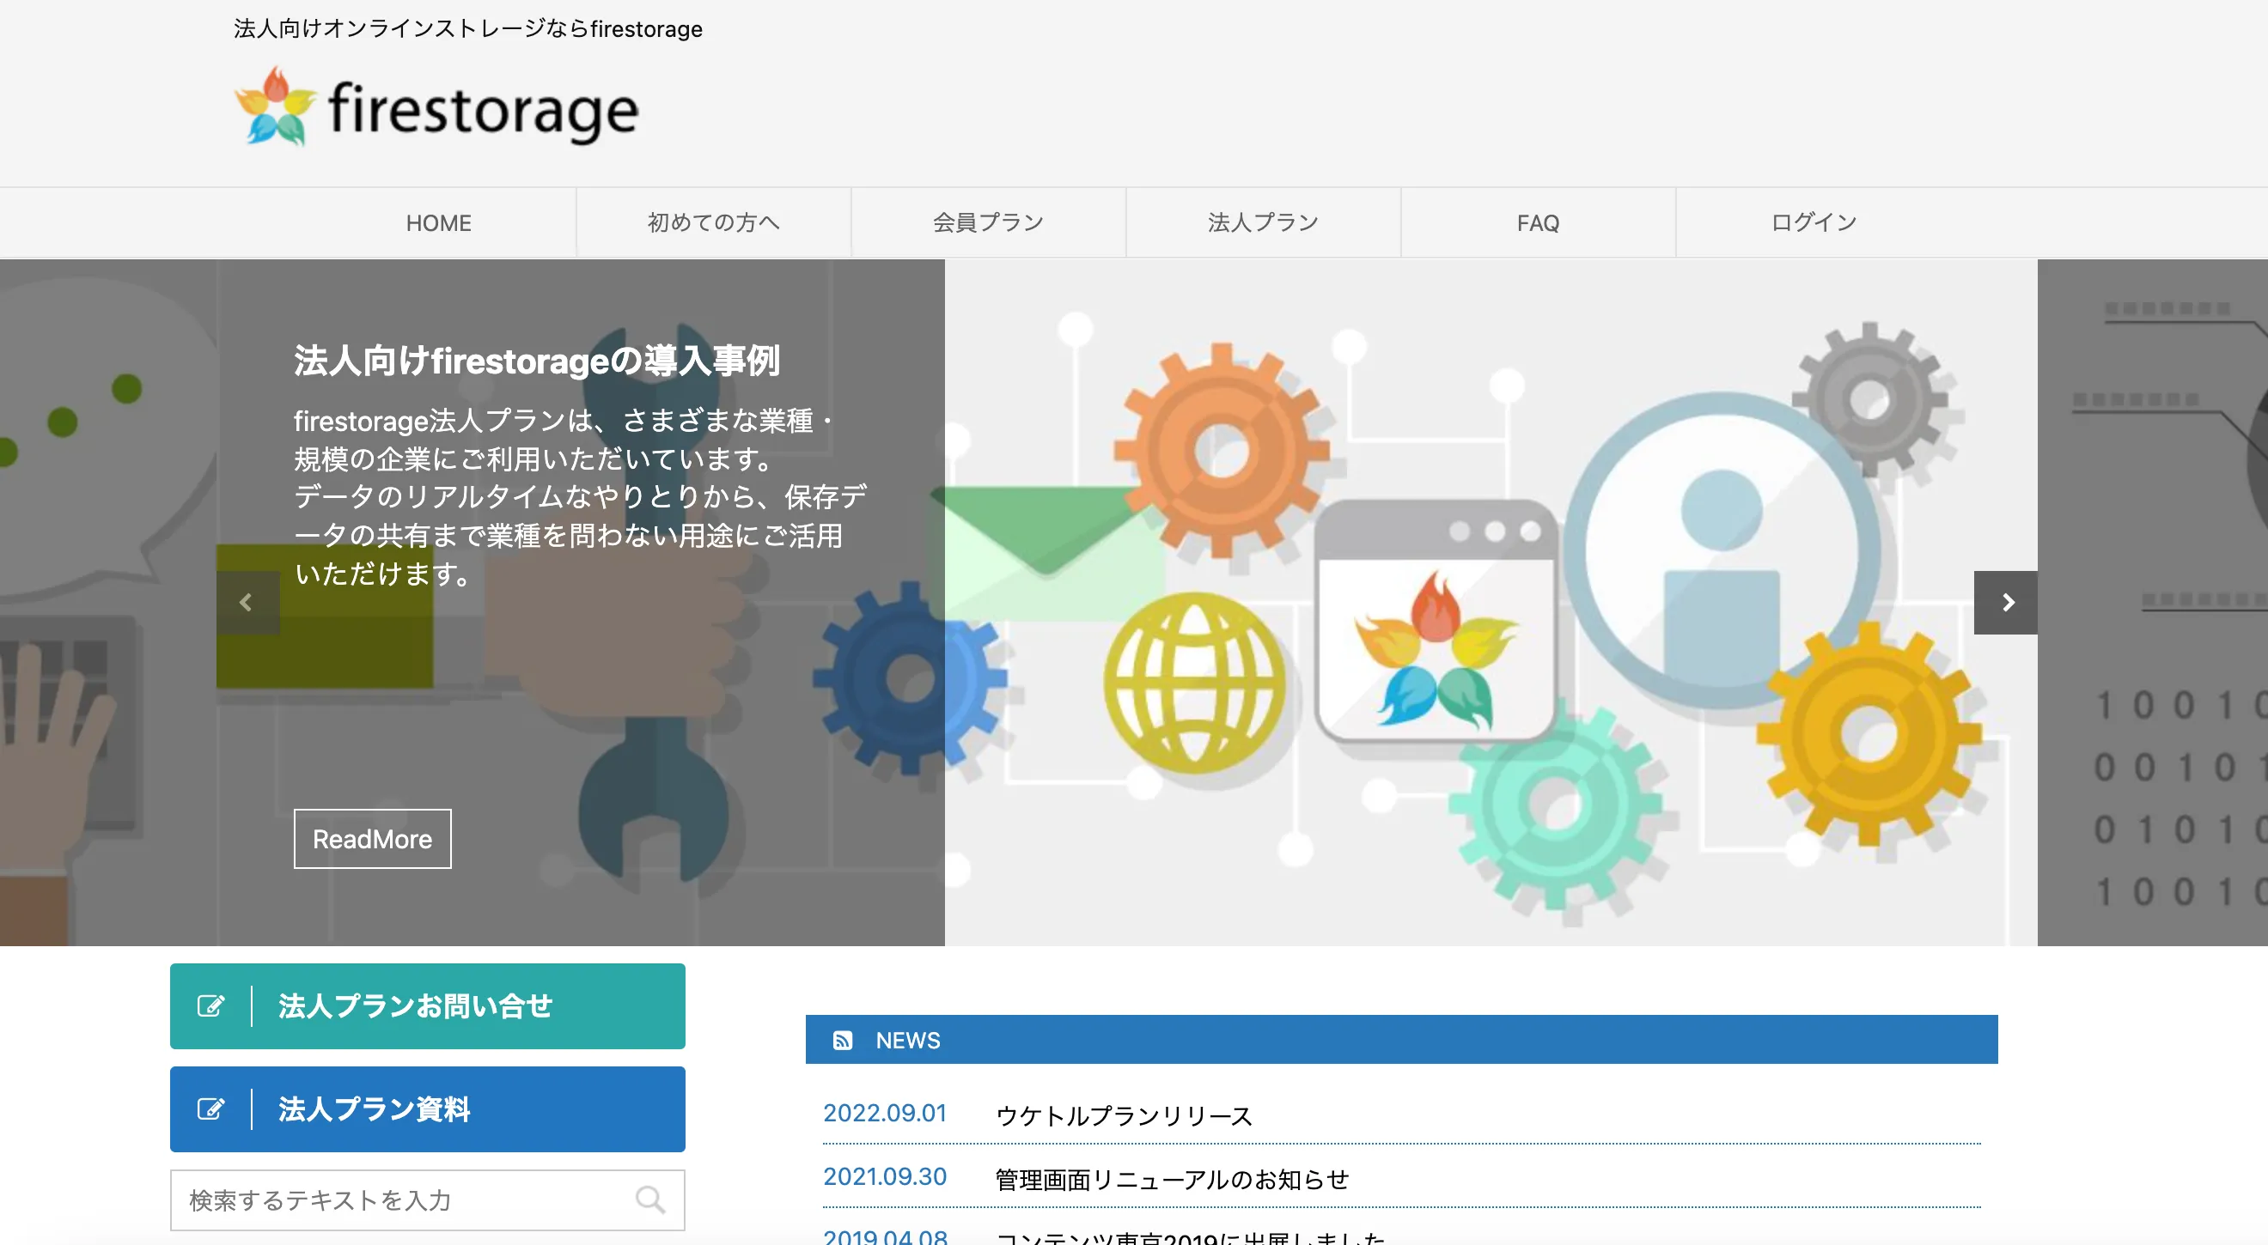Open the 管理画面リニューアルのお知らせ news item
Viewport: 2268px width, 1245px height.
tap(1172, 1179)
